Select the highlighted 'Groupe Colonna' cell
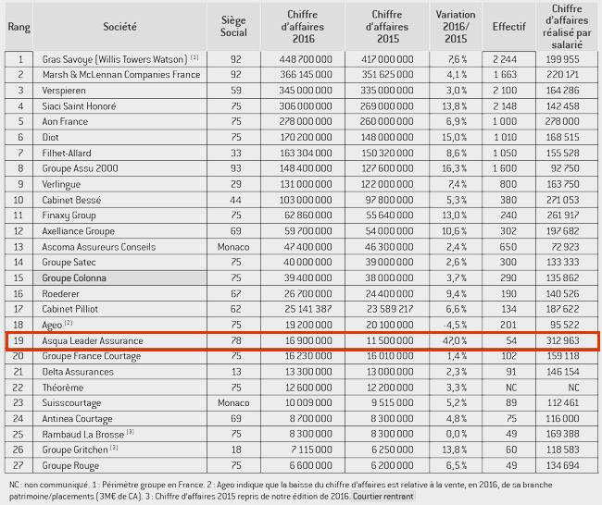602x505 pixels. click(x=119, y=277)
